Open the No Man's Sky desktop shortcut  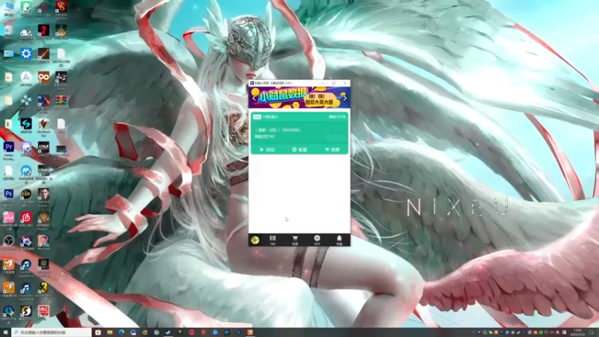43,127
